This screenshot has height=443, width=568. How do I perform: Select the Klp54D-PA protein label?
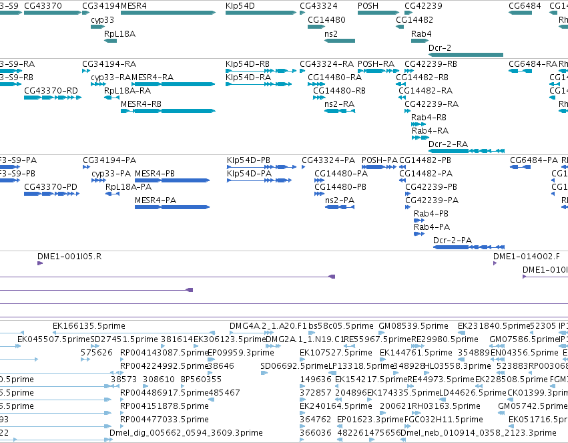point(249,174)
